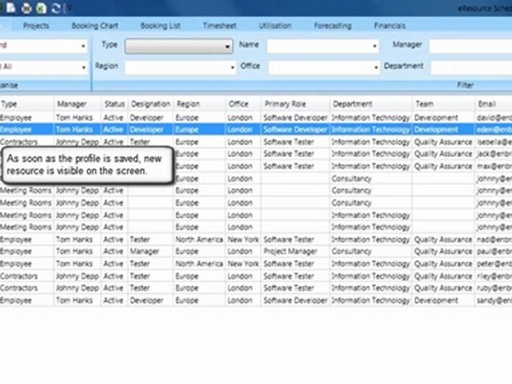Select the david@ email cell
This screenshot has width=512, height=384.
[x=494, y=118]
